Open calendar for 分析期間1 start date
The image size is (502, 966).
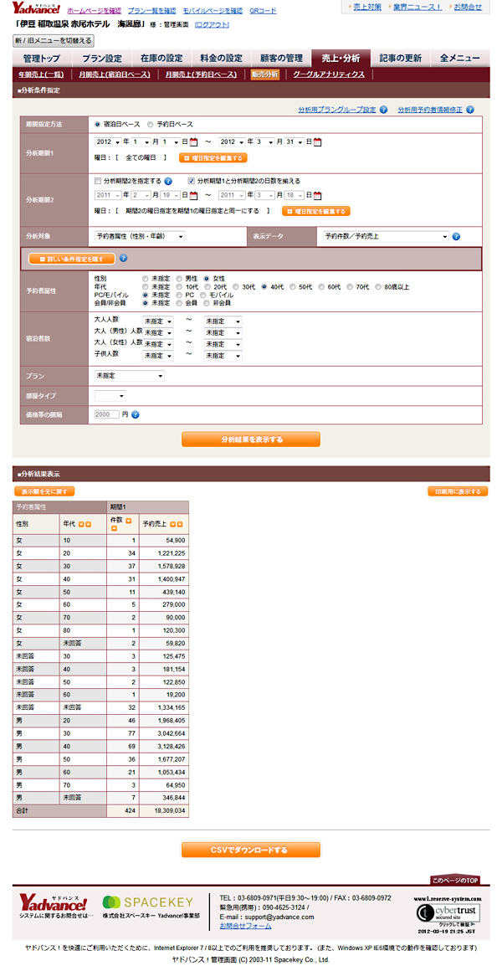tap(193, 142)
